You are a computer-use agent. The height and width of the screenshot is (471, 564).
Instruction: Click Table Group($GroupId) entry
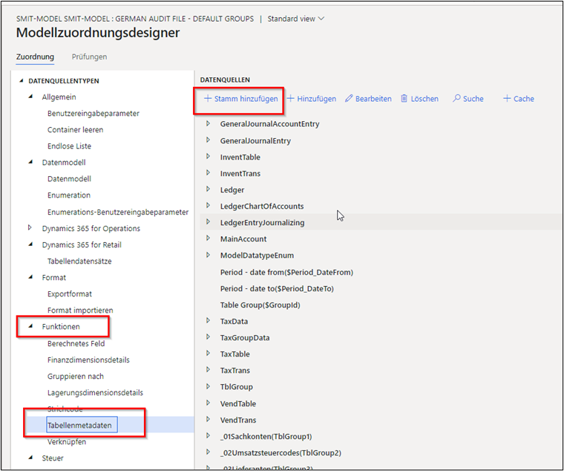click(260, 305)
